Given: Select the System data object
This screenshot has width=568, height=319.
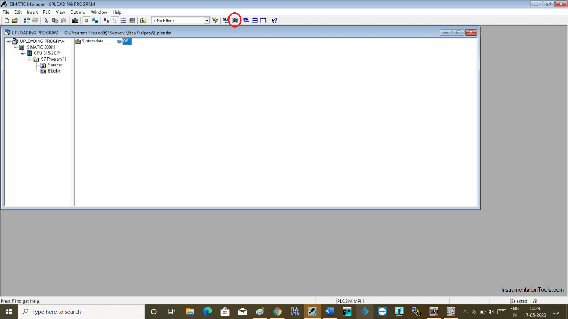Looking at the screenshot, I should pos(89,41).
